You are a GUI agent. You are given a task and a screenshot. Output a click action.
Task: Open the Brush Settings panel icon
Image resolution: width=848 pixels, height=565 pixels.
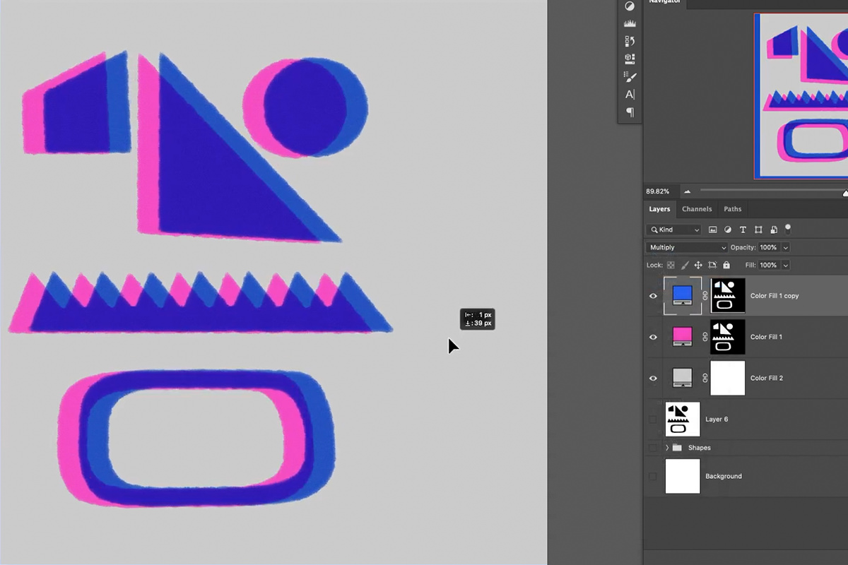pos(630,76)
